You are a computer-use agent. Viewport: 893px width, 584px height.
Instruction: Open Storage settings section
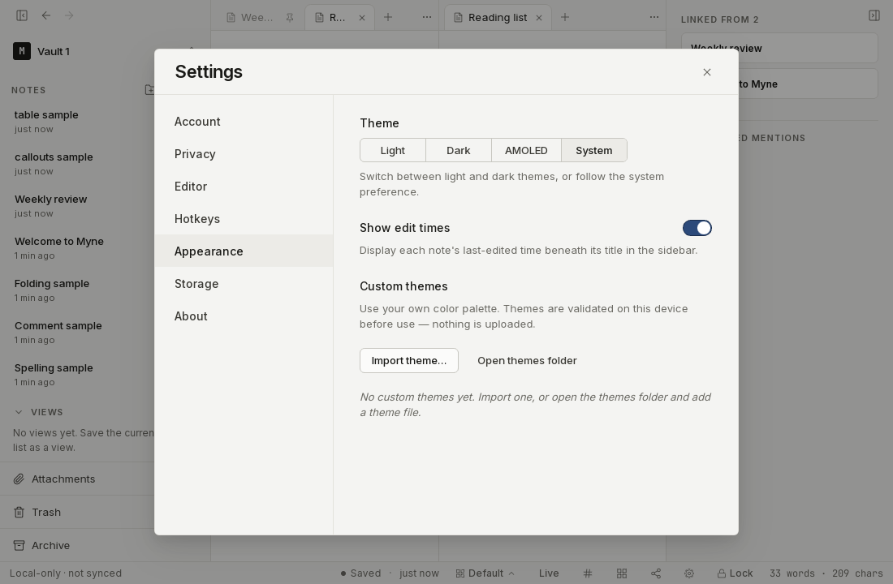point(244,283)
